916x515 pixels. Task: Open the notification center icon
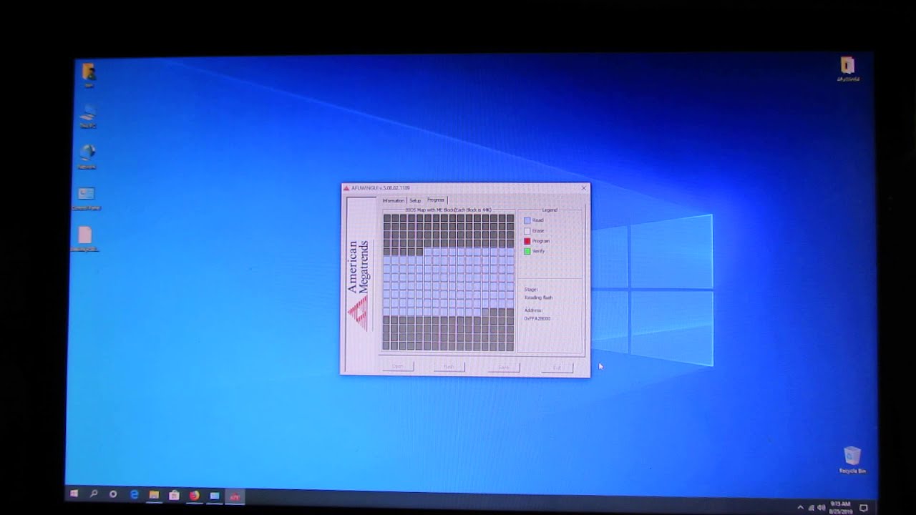pyautogui.click(x=864, y=508)
